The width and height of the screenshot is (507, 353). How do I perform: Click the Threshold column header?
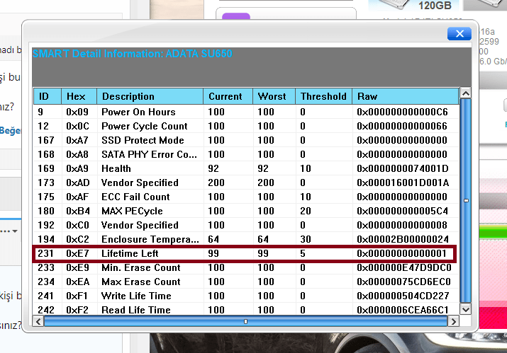323,96
